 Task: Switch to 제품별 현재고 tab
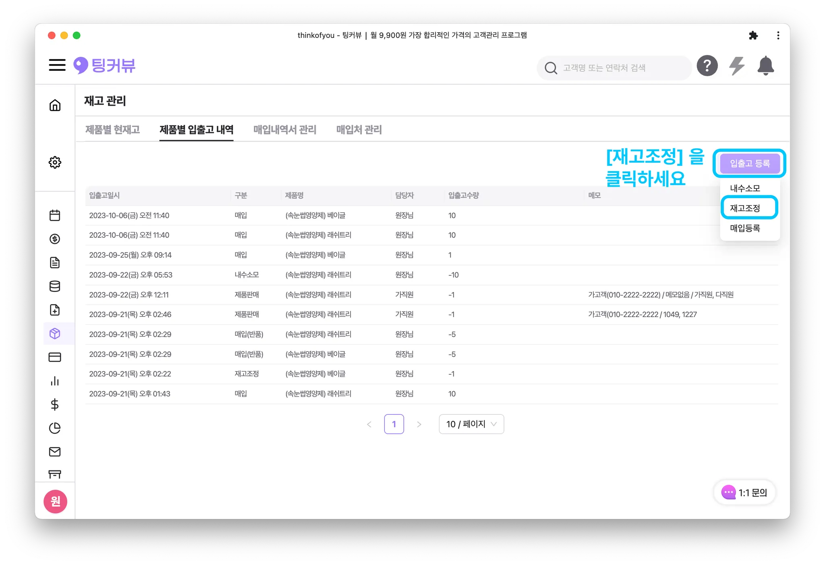tap(112, 130)
